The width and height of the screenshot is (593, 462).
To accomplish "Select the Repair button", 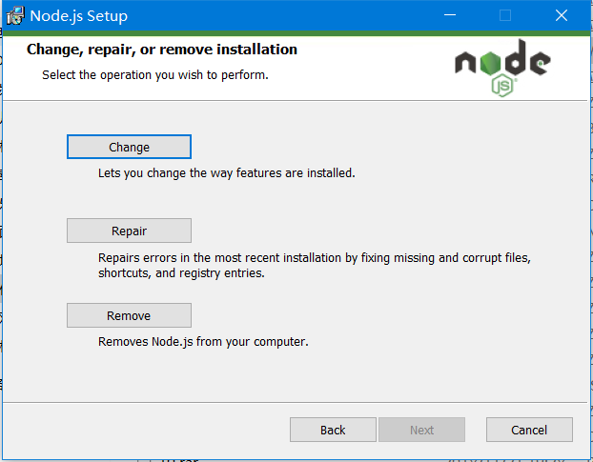I will point(129,231).
